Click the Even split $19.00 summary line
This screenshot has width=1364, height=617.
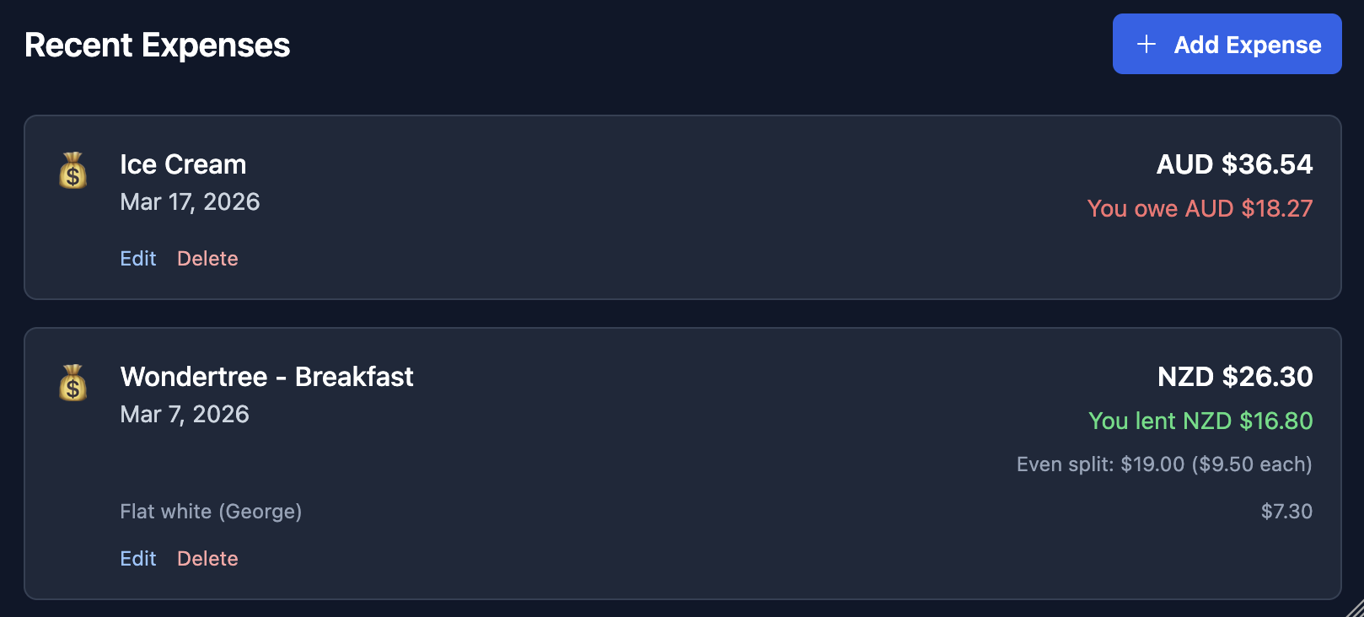1164,464
